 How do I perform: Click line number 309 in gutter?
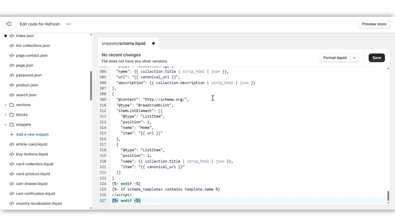pos(103,99)
